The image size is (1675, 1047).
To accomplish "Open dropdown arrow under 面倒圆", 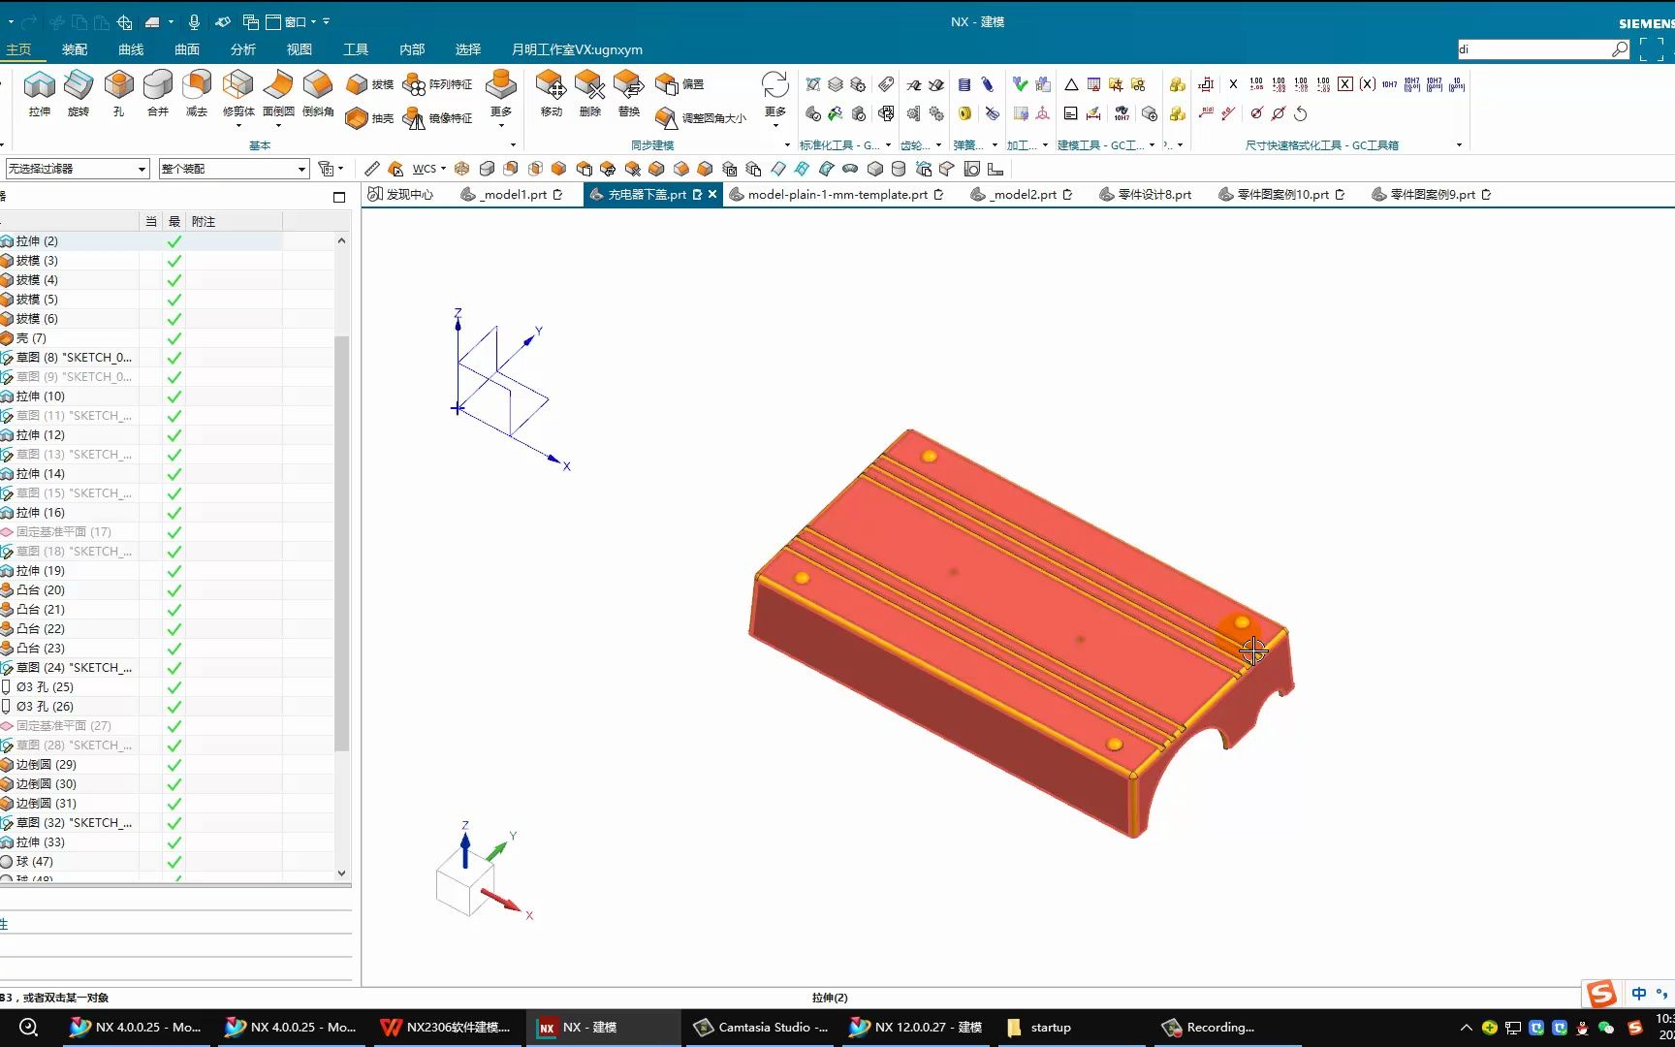I will pyautogui.click(x=278, y=126).
